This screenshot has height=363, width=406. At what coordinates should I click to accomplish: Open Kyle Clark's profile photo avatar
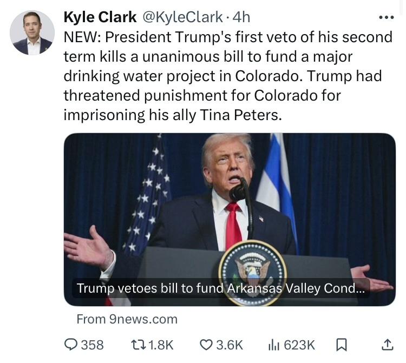pos(32,32)
